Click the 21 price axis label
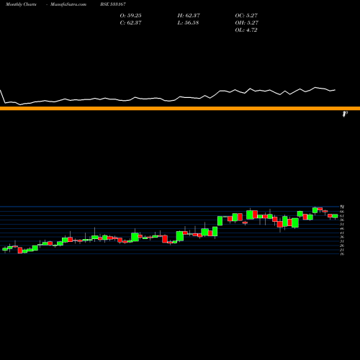 [x=342, y=250]
